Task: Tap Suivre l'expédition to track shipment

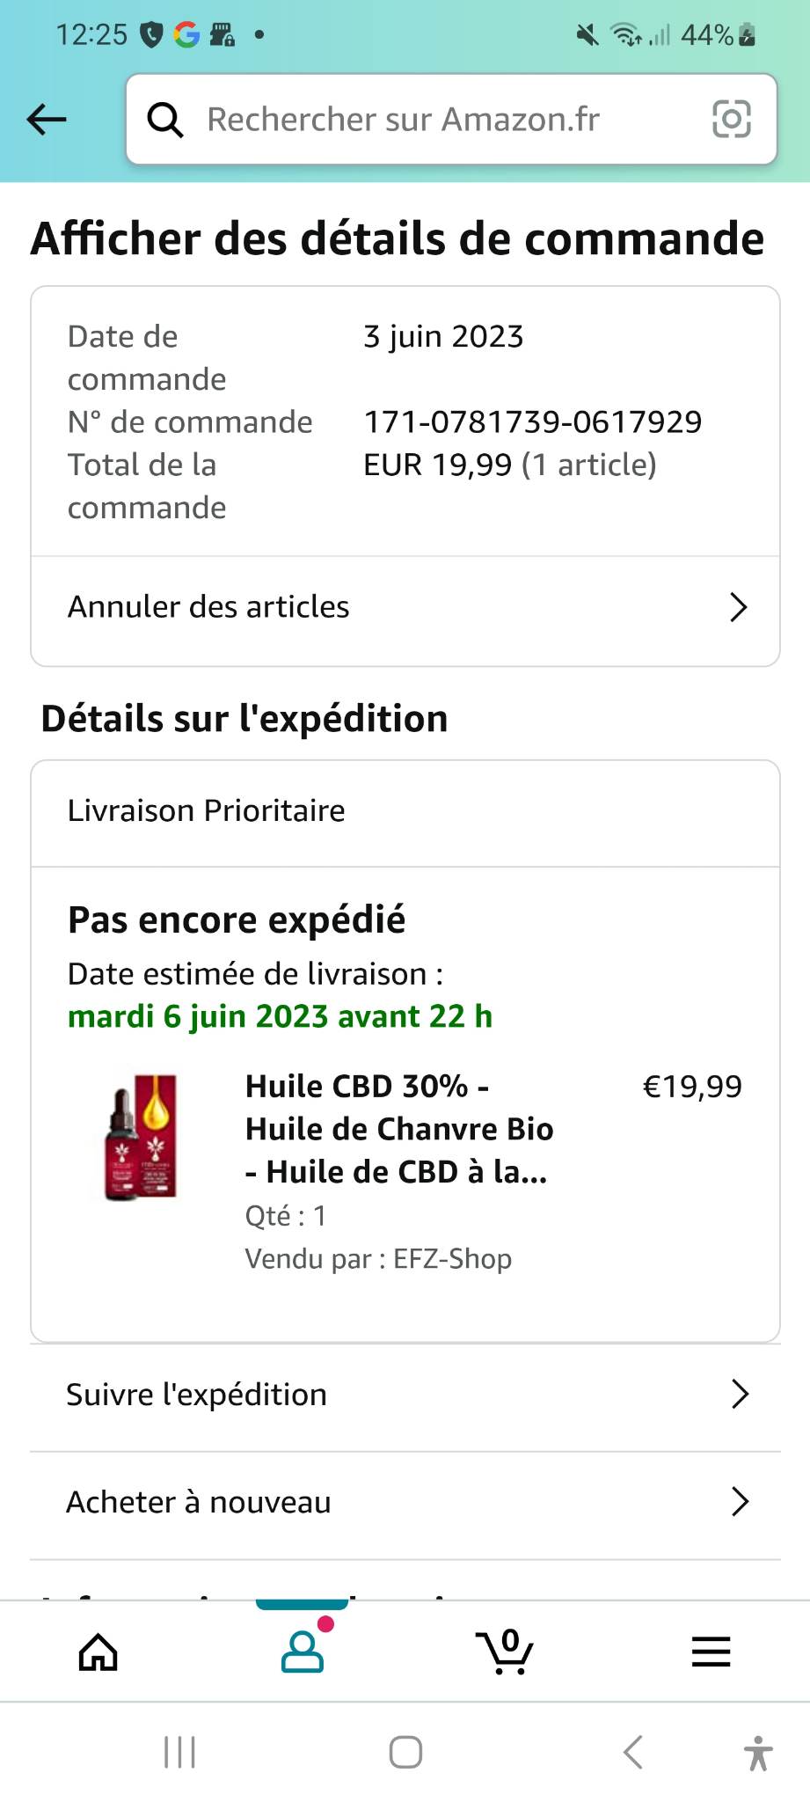Action: coord(197,1395)
